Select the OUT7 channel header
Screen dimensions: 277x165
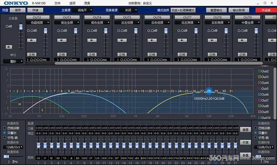[187, 17]
